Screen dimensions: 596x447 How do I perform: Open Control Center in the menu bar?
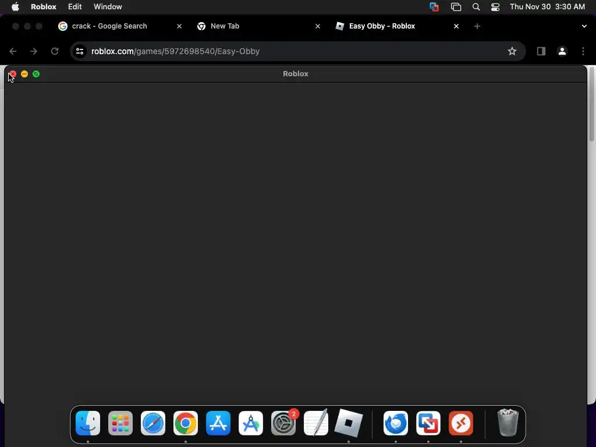tap(495, 7)
